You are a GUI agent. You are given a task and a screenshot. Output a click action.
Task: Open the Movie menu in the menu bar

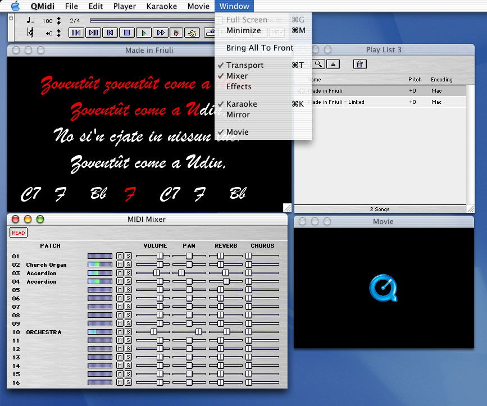pos(198,6)
